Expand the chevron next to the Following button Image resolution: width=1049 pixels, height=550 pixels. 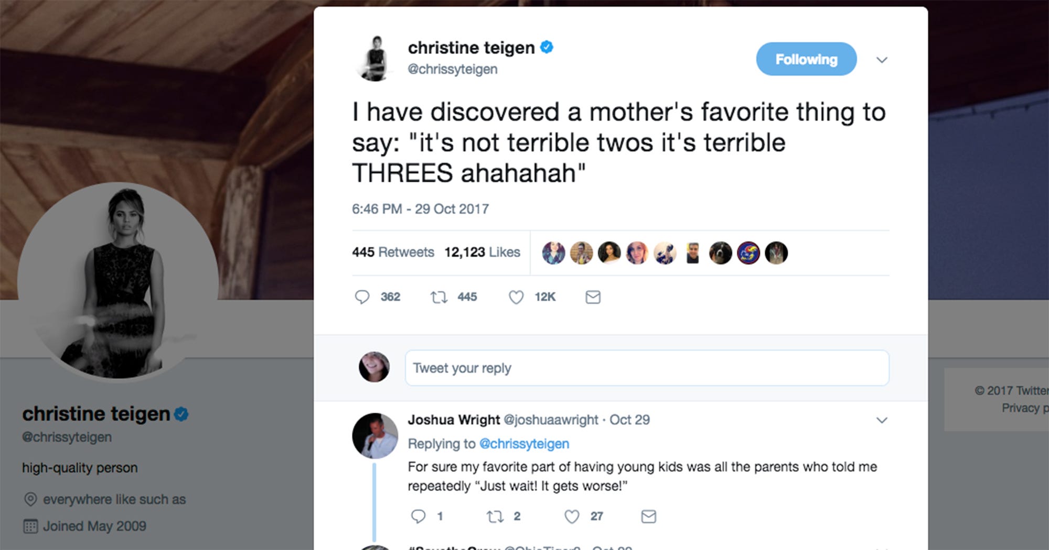click(x=882, y=59)
